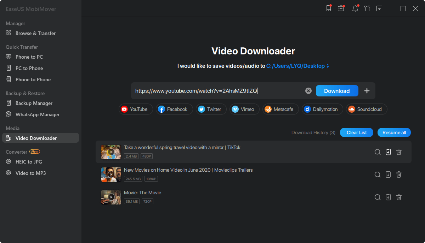Screen dimensions: 425x243
Task: Open the title bar dropdown menu icon
Action: [379, 8]
